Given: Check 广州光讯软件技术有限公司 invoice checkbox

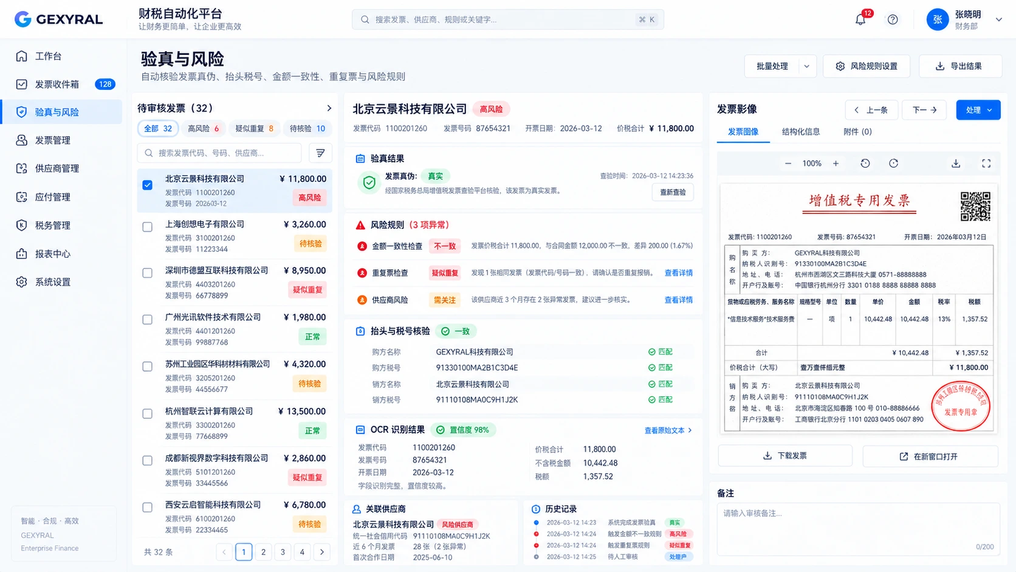Looking at the screenshot, I should point(147,320).
